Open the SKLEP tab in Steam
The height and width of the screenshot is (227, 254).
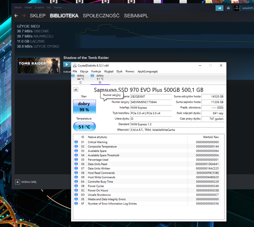37,16
